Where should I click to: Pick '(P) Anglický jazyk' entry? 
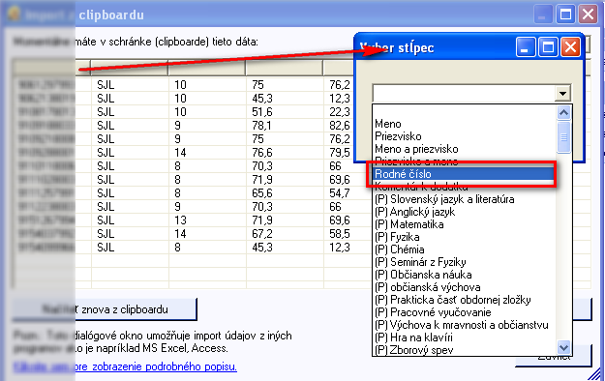tap(414, 212)
